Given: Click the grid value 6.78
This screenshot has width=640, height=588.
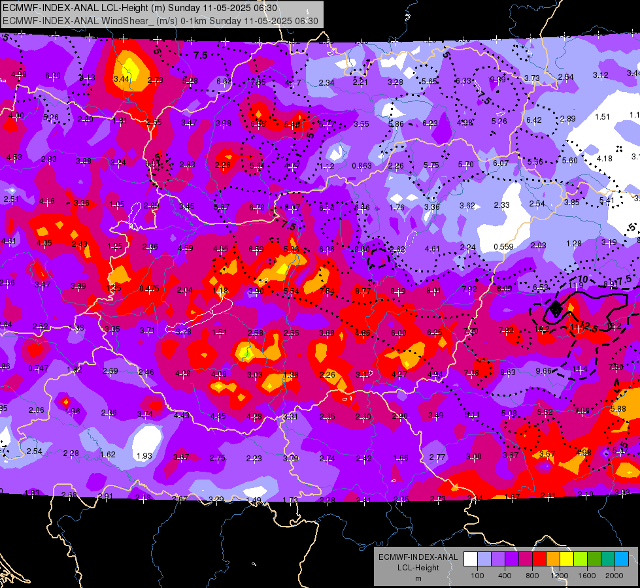Looking at the screenshot, I should coord(257,208).
